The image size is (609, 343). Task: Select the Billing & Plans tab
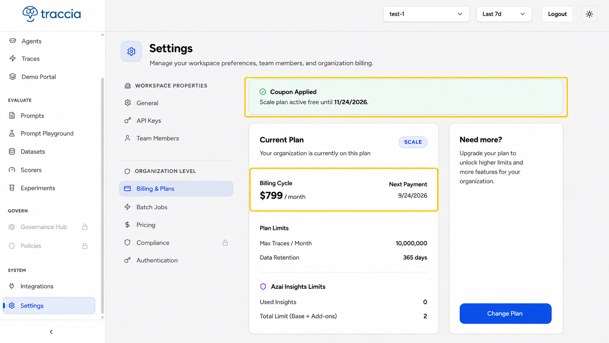(176, 188)
